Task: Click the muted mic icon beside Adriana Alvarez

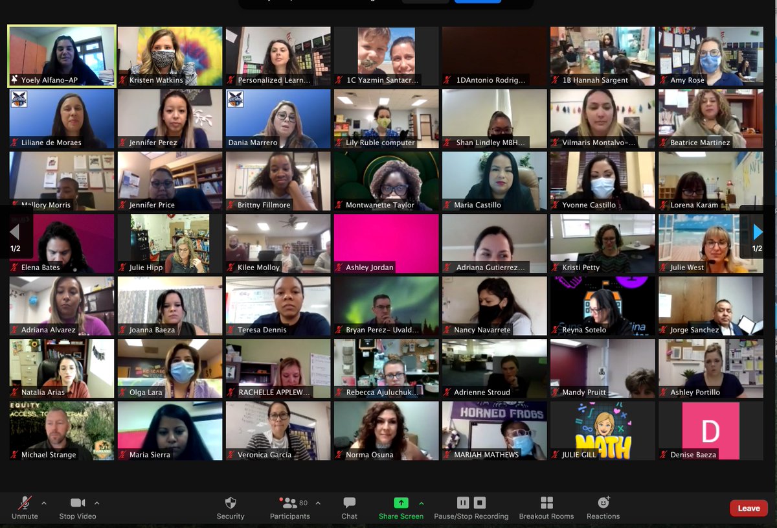Action: click(14, 330)
